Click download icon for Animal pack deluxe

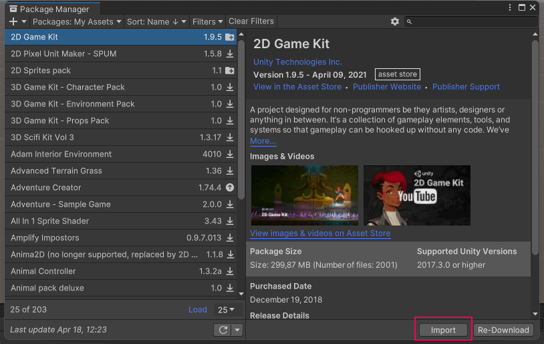230,288
